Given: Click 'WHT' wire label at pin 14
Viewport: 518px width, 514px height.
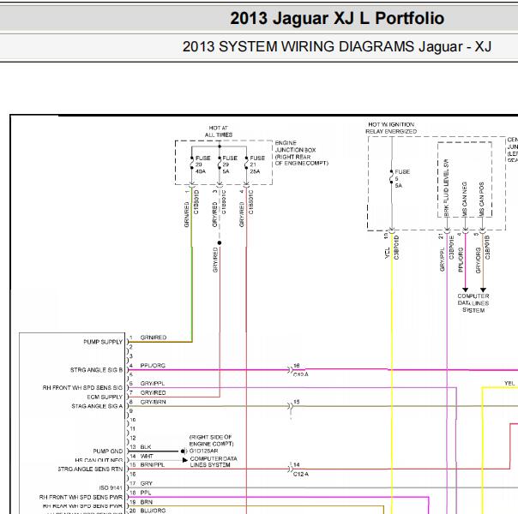Looking at the screenshot, I should point(147,456).
